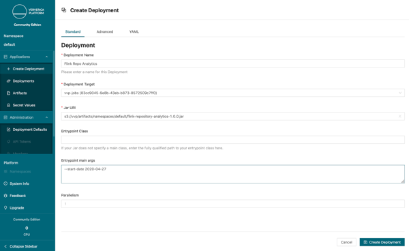Image resolution: width=409 pixels, height=251 pixels.
Task: Collapse the Administration menu section
Action: pyautogui.click(x=46, y=117)
